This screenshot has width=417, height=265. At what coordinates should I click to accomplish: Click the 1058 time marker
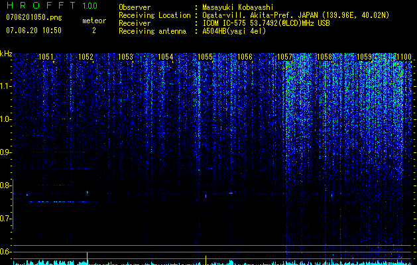coord(325,57)
